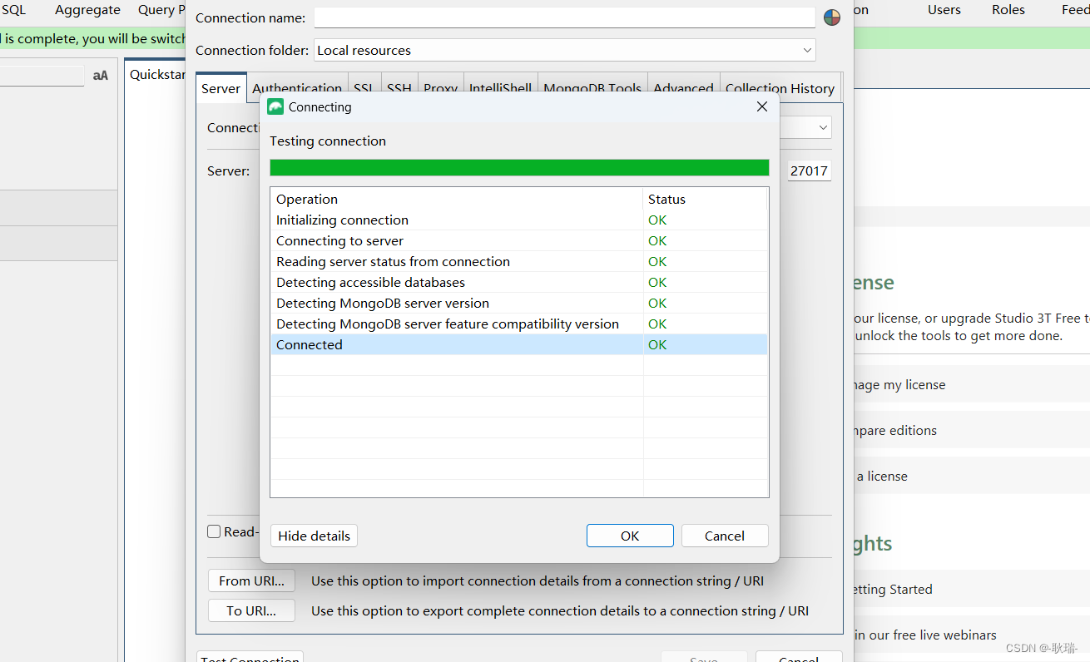
Task: Switch to the MongoDB Tools tab
Action: click(x=592, y=88)
